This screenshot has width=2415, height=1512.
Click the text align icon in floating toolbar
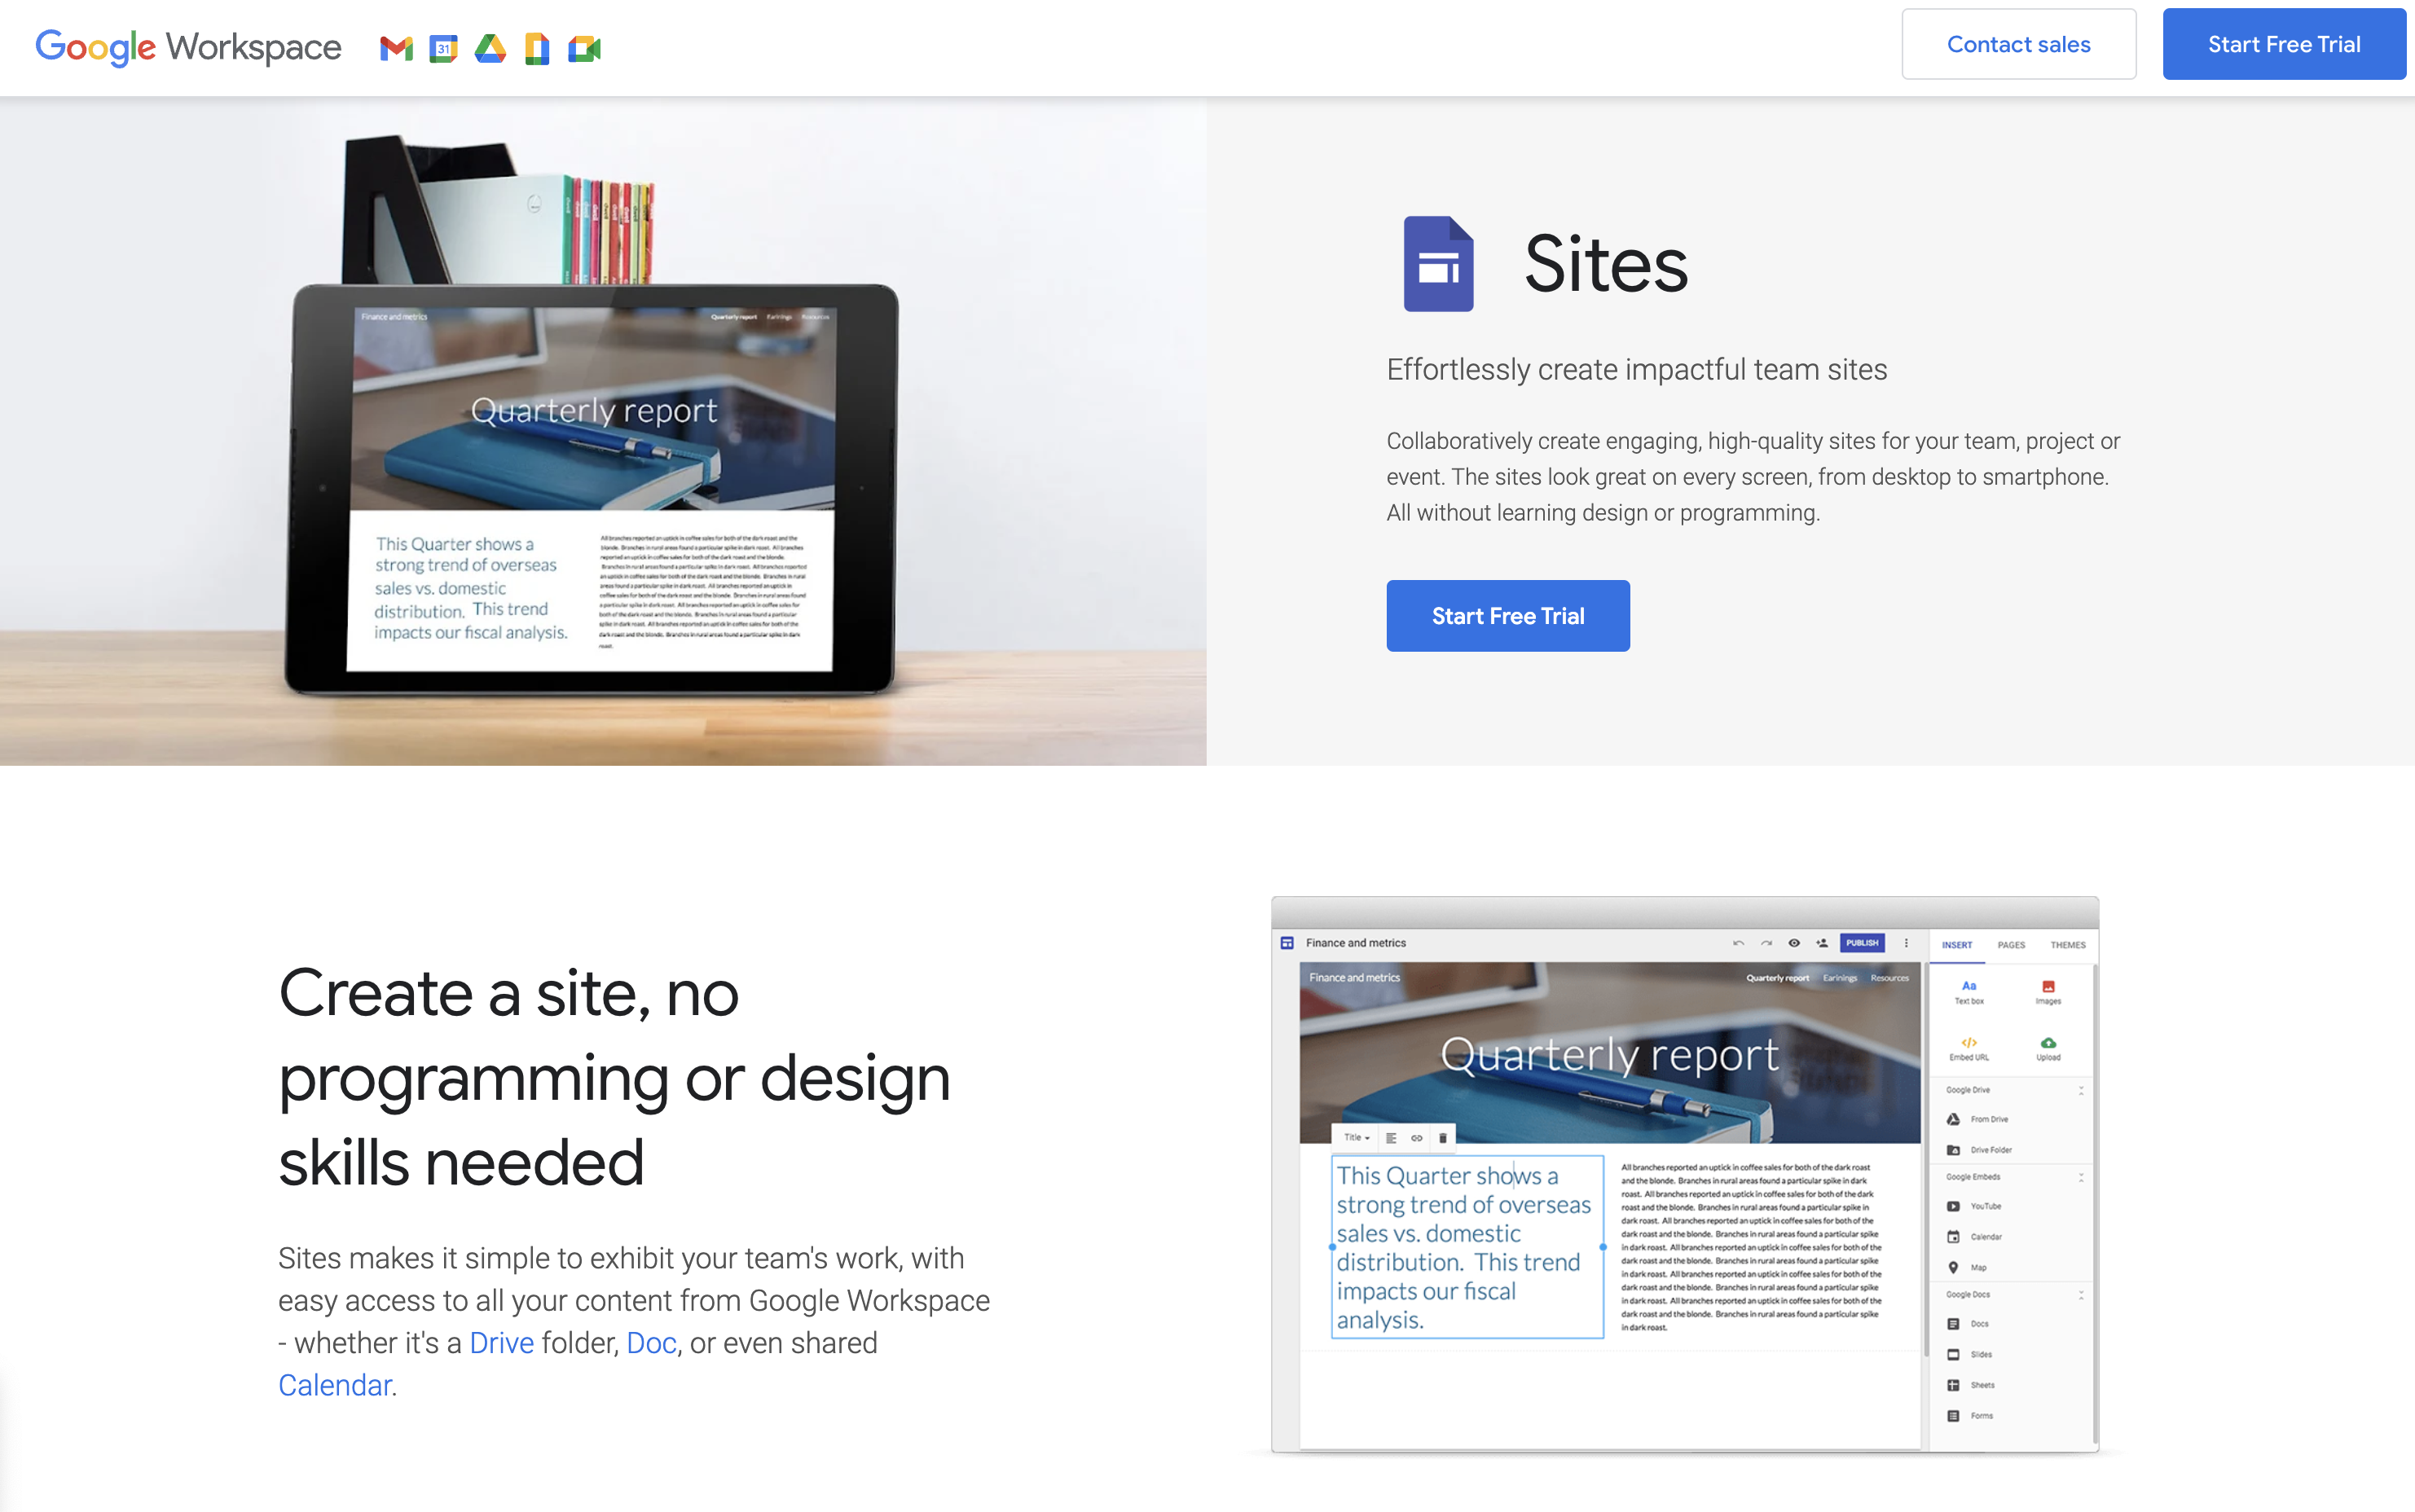1391,1138
